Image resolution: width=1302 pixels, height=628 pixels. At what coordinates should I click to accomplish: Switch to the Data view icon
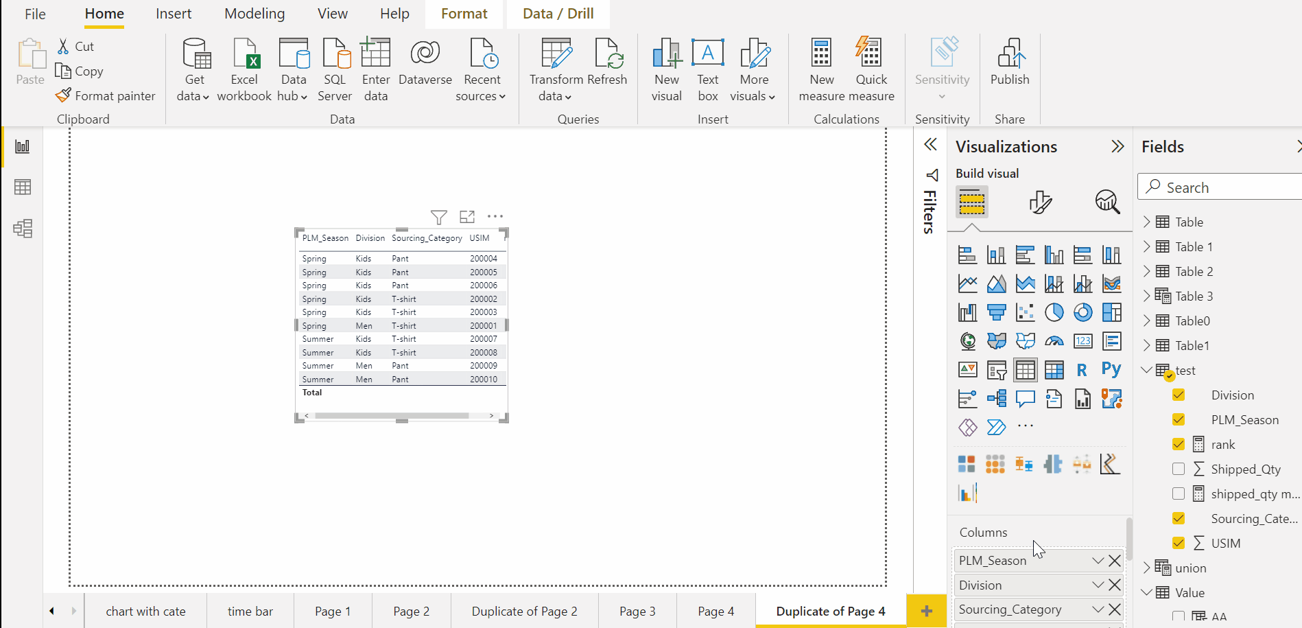click(23, 187)
